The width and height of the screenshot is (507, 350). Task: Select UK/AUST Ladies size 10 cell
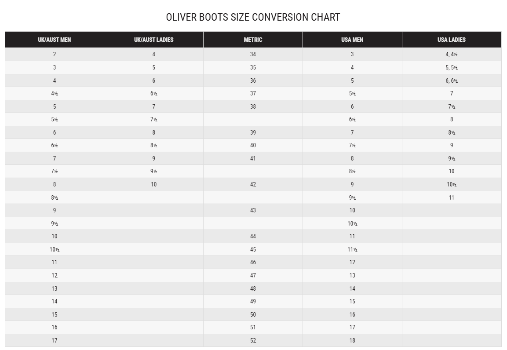point(153,184)
